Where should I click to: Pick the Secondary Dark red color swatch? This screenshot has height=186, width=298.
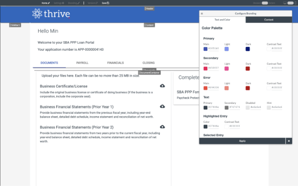[x=247, y=68]
